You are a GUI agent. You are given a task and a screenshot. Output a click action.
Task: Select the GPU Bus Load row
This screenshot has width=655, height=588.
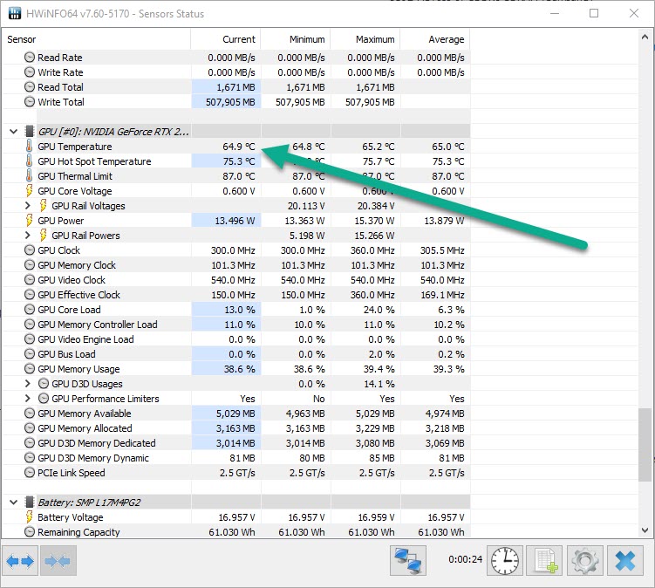tap(236, 354)
